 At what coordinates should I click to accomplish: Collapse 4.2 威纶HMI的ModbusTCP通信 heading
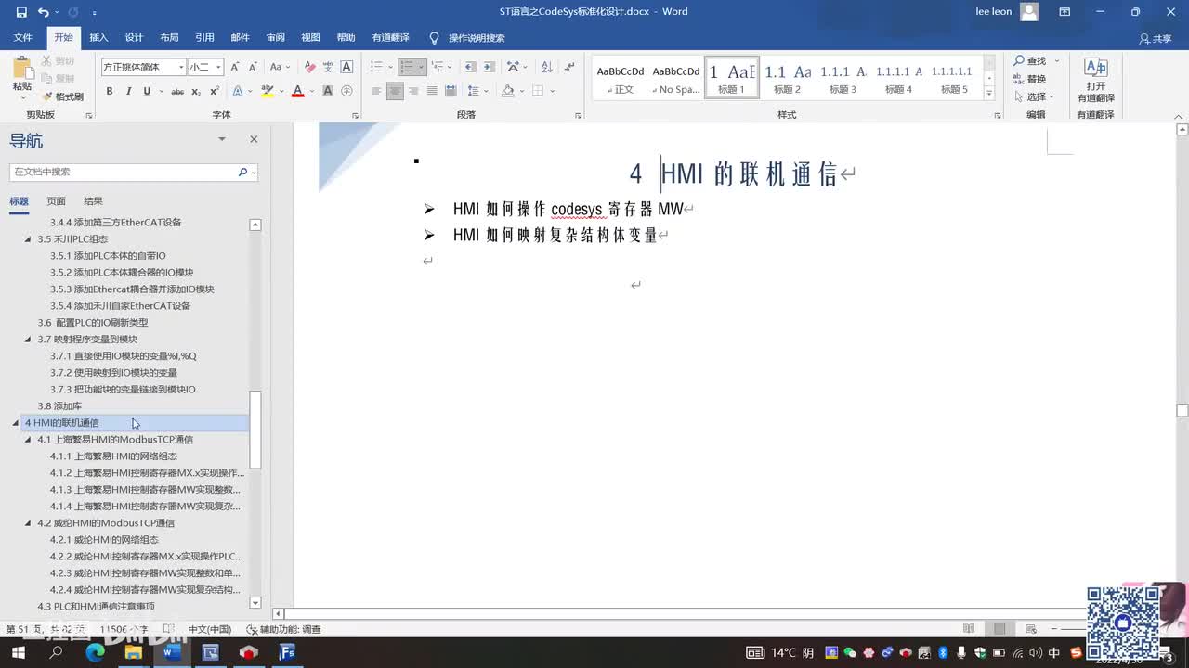click(x=28, y=523)
